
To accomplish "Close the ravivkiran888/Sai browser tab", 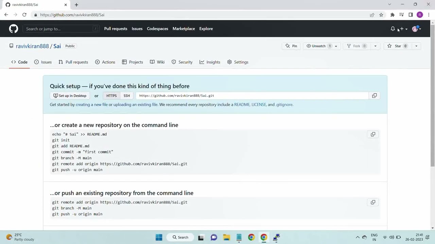I will coord(66,5).
